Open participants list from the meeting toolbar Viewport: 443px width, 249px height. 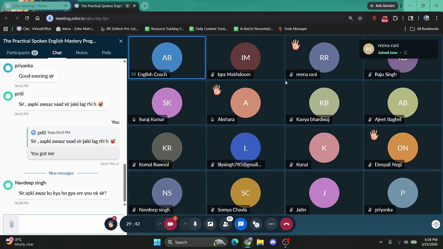[226, 224]
